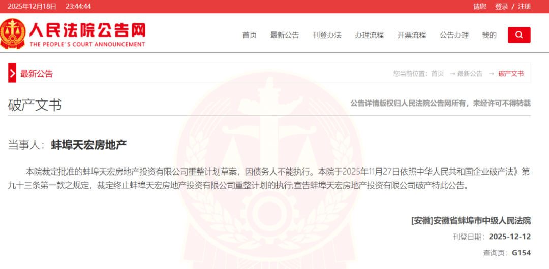
Task: Click the 登录 link in top bar
Action: coord(501,6)
